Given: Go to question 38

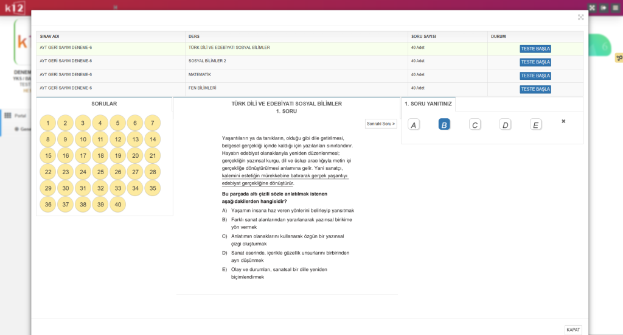Looking at the screenshot, I should [x=83, y=205].
